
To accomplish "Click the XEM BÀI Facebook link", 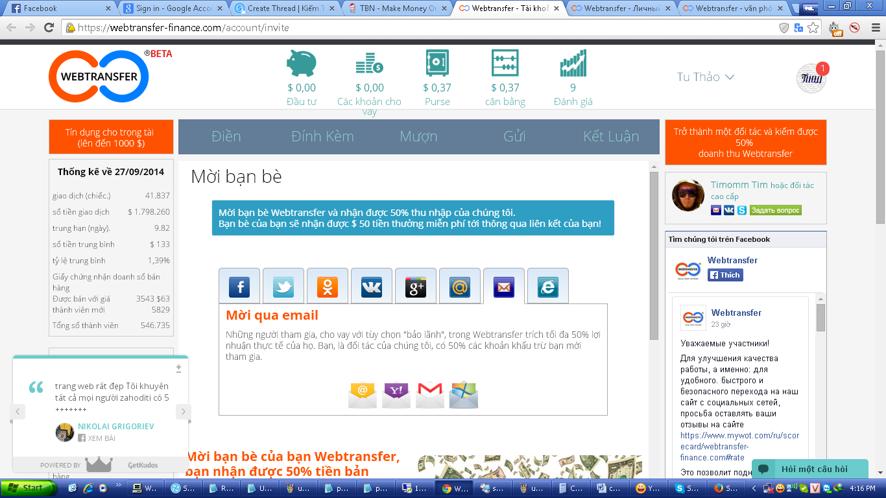I will pyautogui.click(x=97, y=438).
